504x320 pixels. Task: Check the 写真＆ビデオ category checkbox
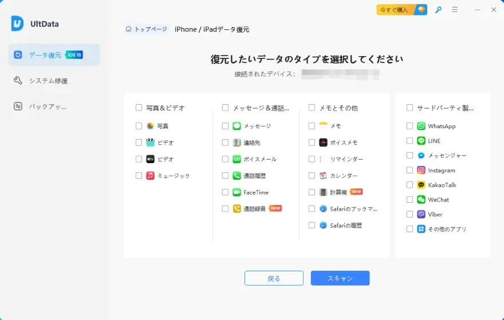(x=139, y=107)
